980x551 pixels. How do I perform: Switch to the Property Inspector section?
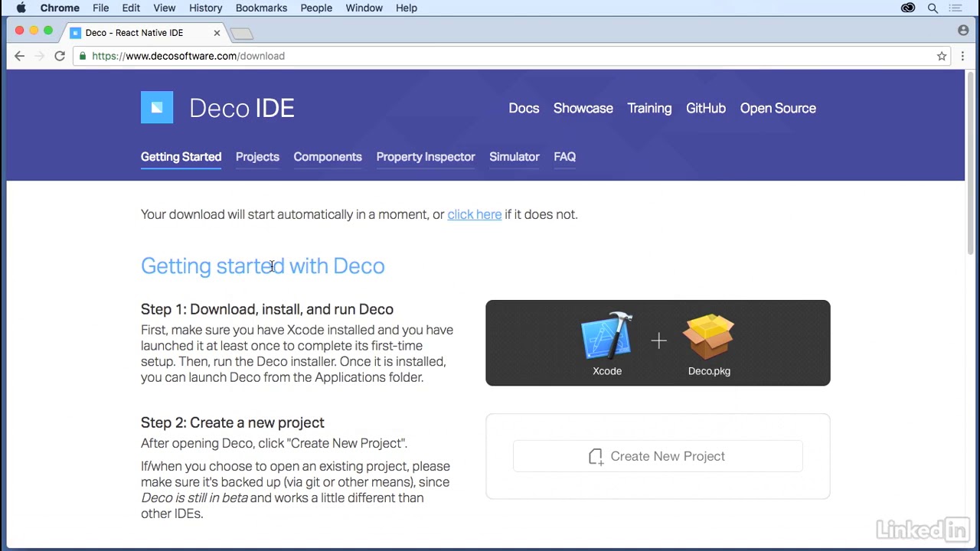click(x=426, y=157)
